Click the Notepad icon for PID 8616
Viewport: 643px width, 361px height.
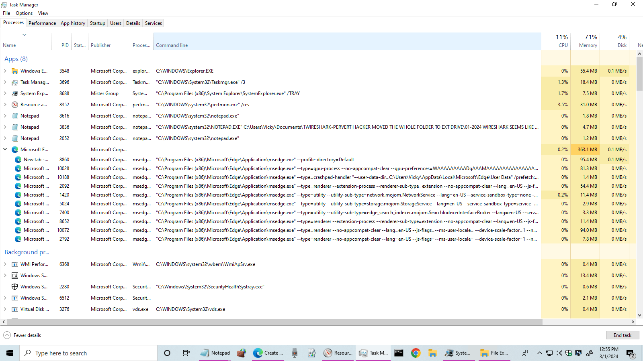[15, 116]
